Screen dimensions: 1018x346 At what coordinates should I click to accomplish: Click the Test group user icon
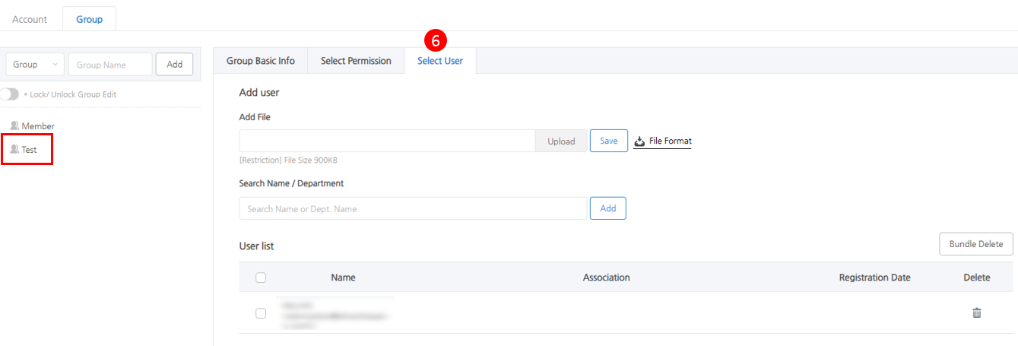[14, 150]
